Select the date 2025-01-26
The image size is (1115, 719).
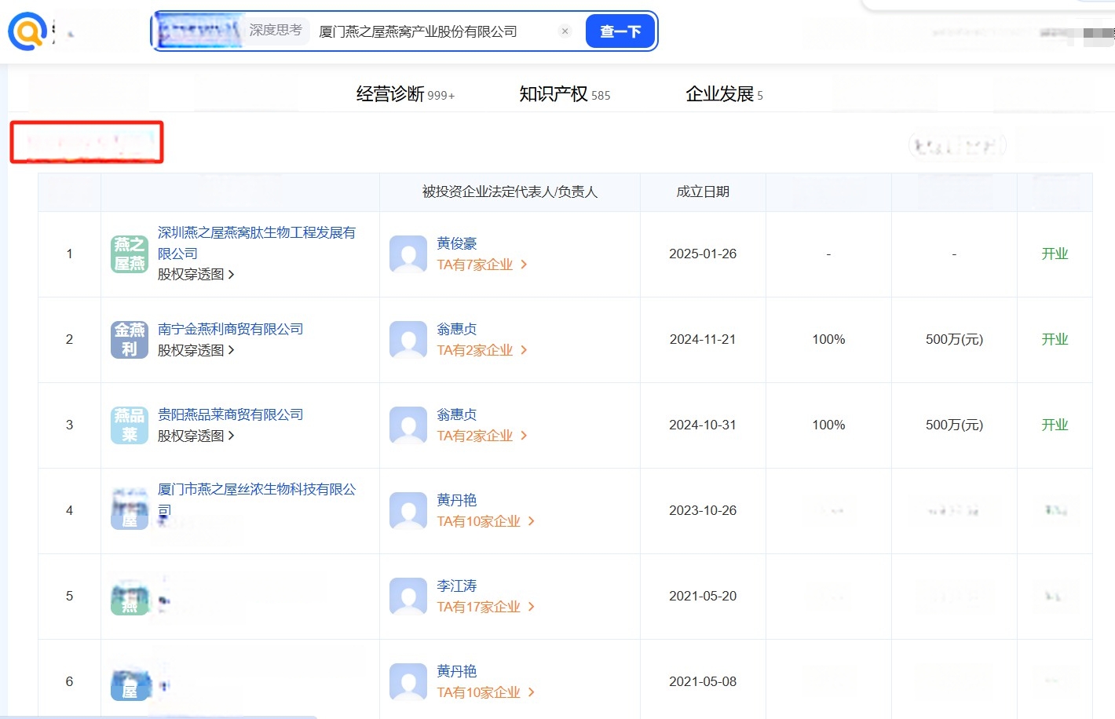[x=703, y=254]
